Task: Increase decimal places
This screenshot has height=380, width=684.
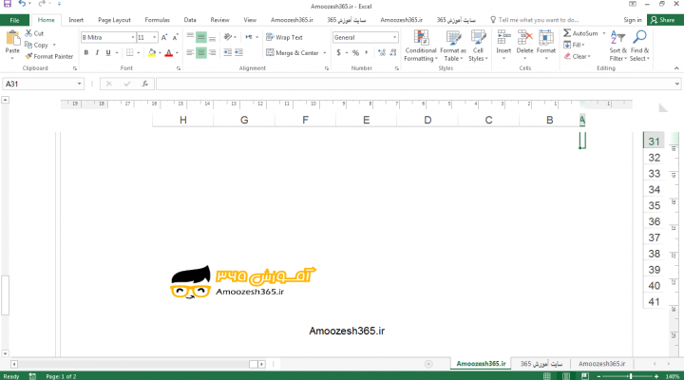Action: click(382, 53)
